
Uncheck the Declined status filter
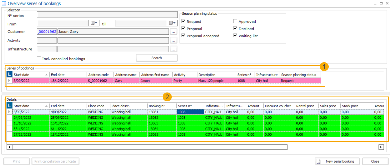coord(235,28)
